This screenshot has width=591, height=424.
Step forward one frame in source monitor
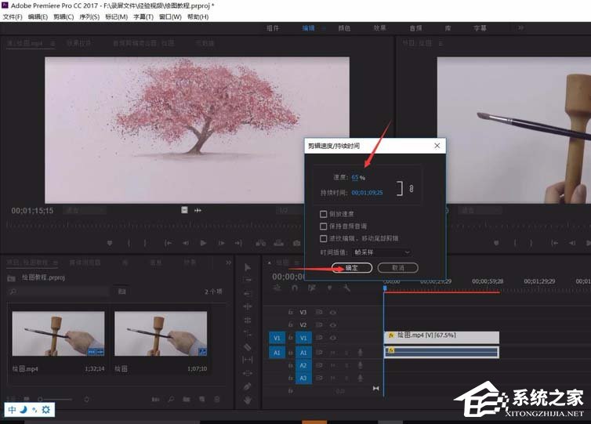pos(221,243)
